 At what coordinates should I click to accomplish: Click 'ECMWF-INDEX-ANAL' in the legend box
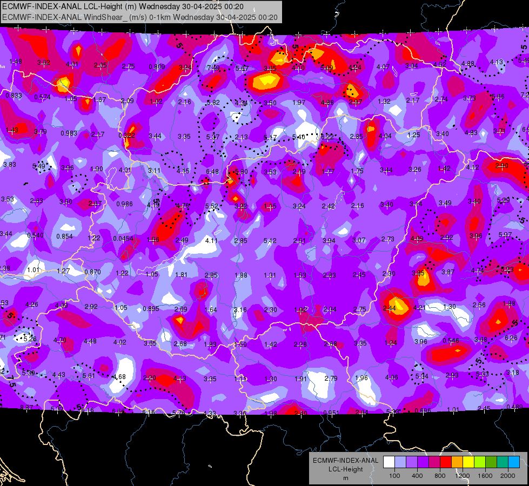345,461
